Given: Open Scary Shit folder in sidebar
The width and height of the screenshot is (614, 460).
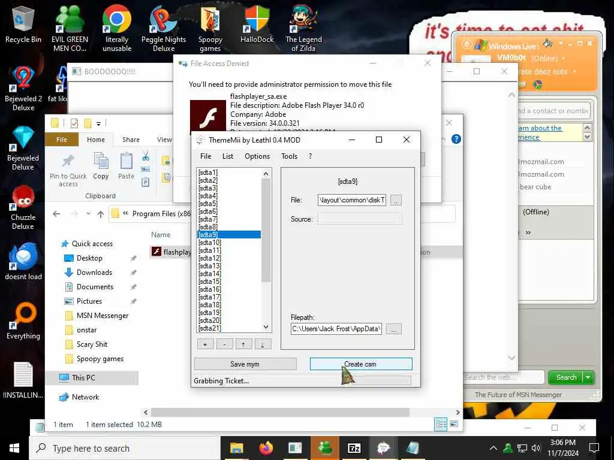Looking at the screenshot, I should (x=92, y=344).
